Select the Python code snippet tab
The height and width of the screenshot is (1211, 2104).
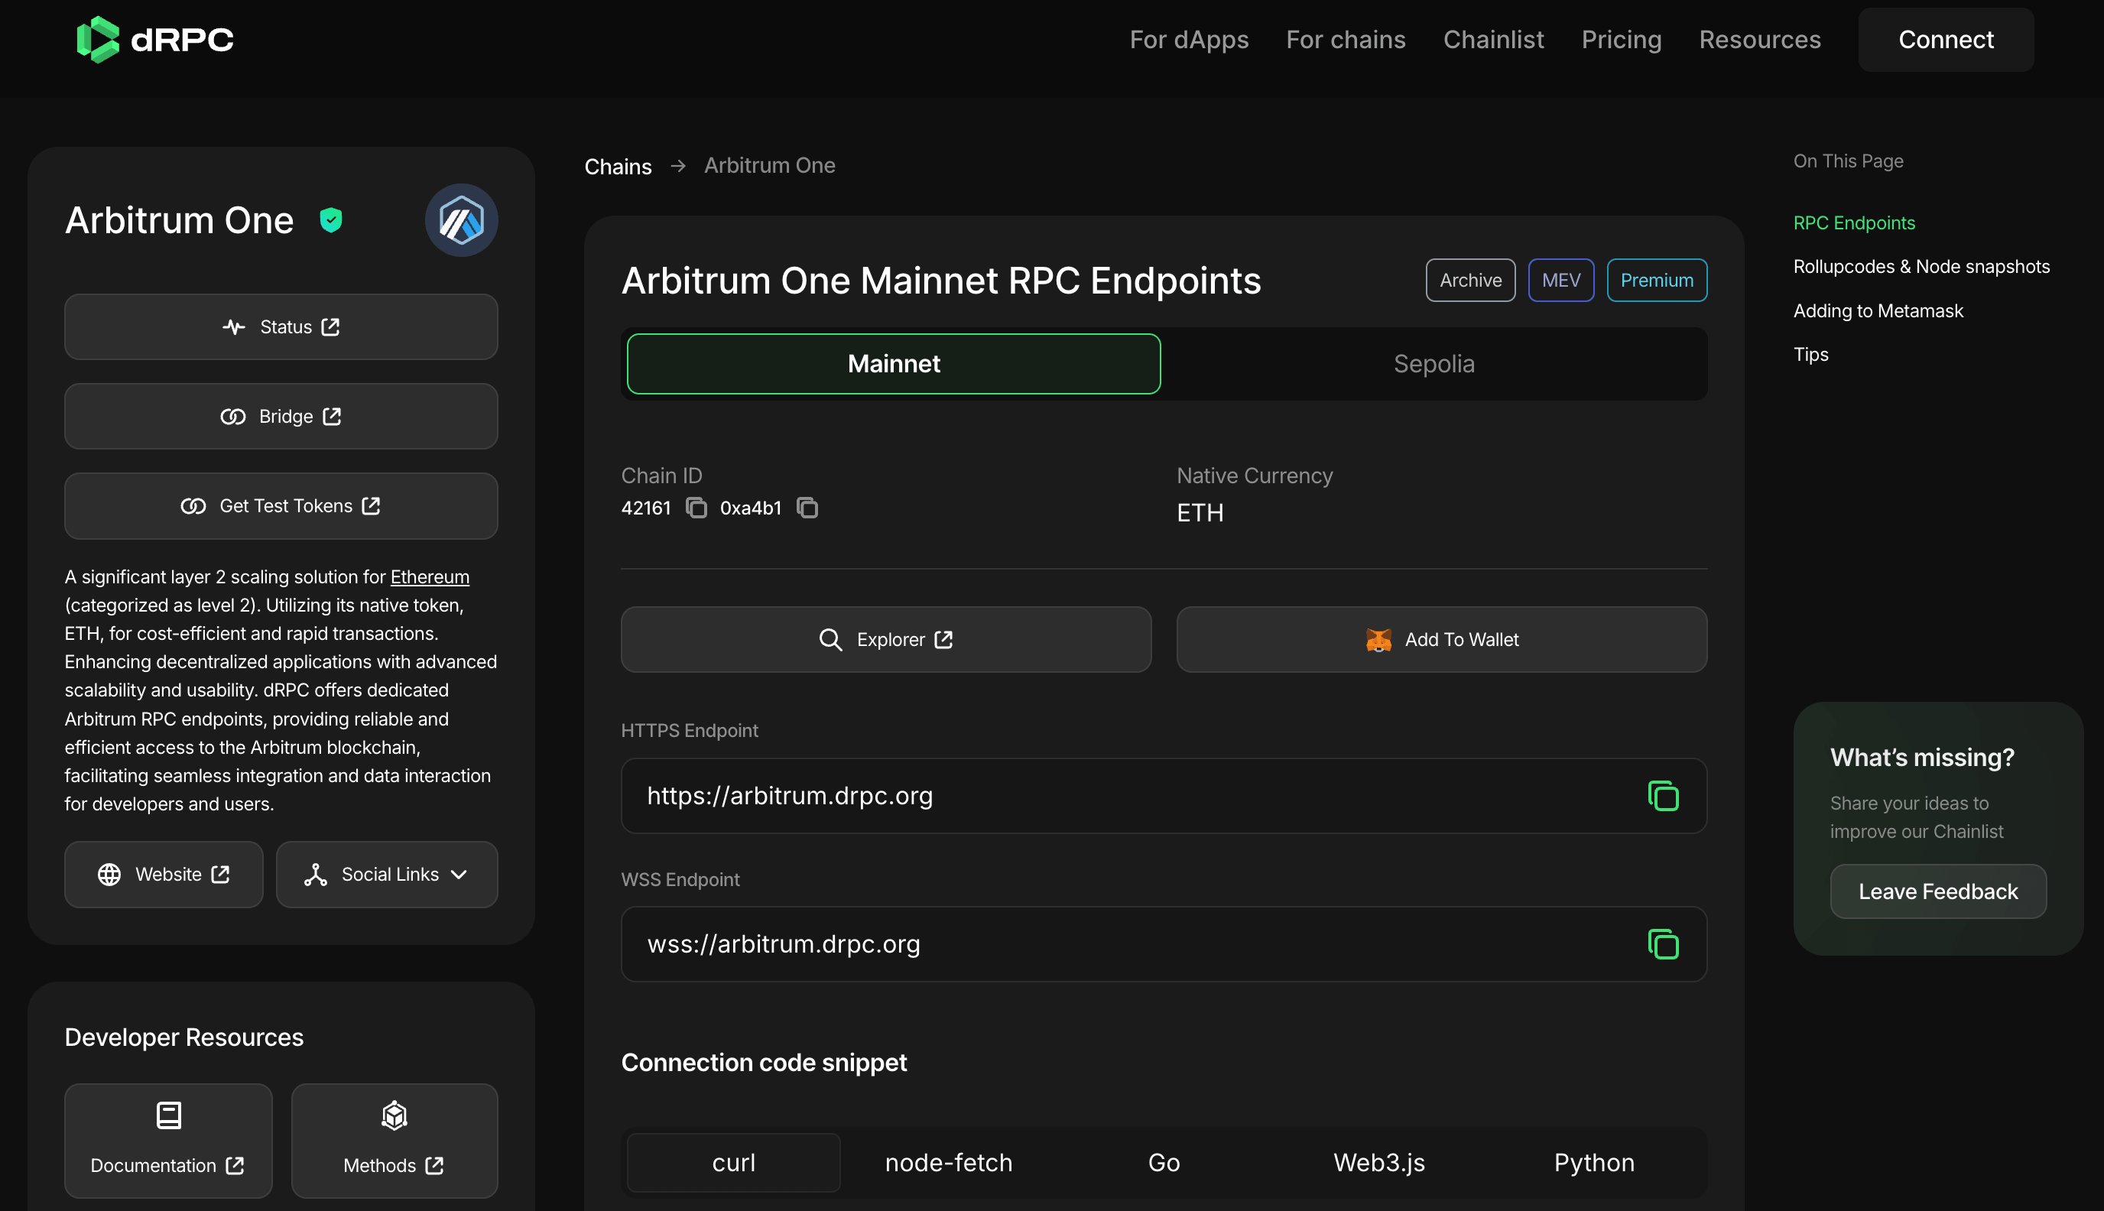point(1593,1162)
